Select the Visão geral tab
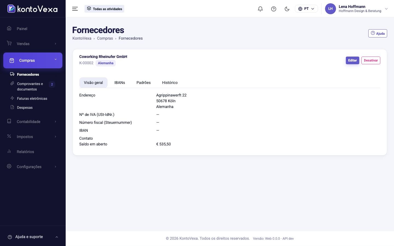This screenshot has height=246, width=394. 93,83
